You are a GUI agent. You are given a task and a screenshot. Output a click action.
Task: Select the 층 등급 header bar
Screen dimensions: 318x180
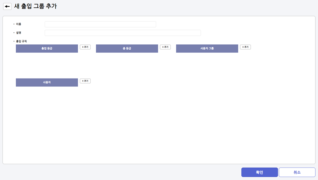pyautogui.click(x=127, y=49)
